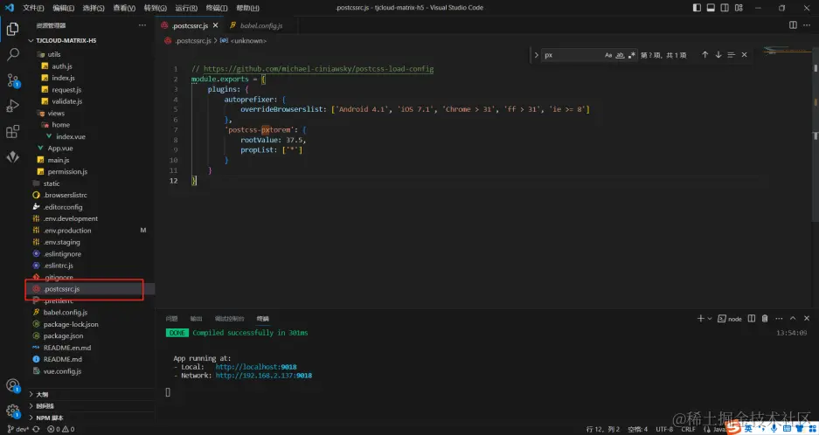Viewport: 819px width, 435px height.
Task: Expand the NPM 脚本 section
Action: (50, 418)
